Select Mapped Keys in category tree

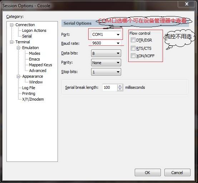pos(40,65)
